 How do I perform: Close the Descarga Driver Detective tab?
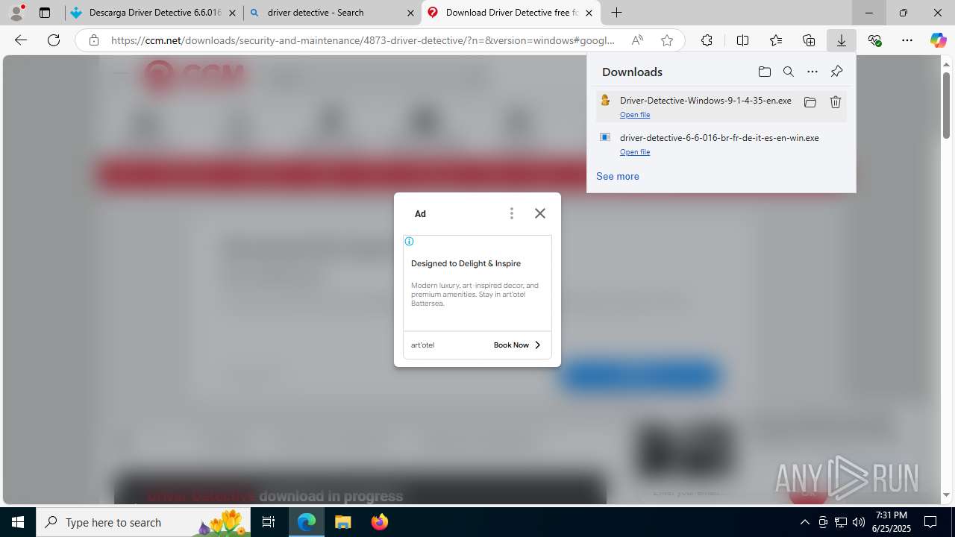232,13
